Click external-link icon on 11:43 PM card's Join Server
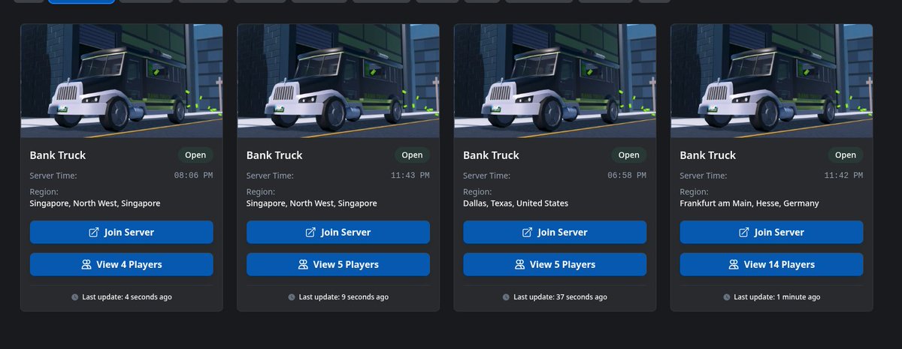The width and height of the screenshot is (902, 349). point(310,232)
